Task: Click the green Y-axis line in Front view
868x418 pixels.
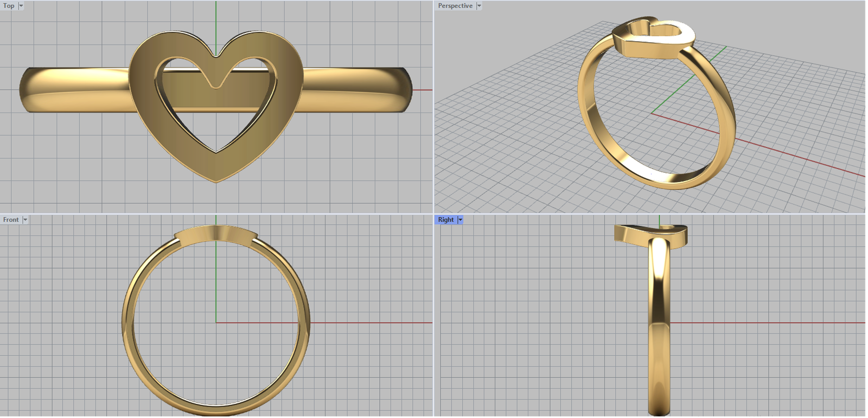Action: pyautogui.click(x=216, y=282)
